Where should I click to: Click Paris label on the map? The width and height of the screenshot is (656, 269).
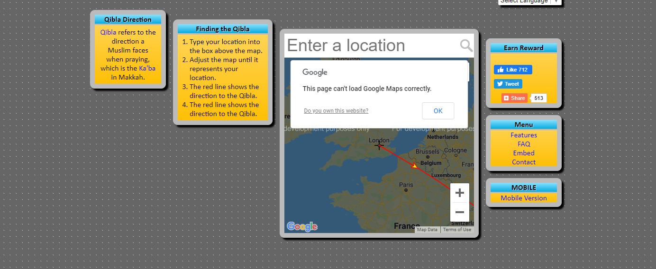click(406, 185)
